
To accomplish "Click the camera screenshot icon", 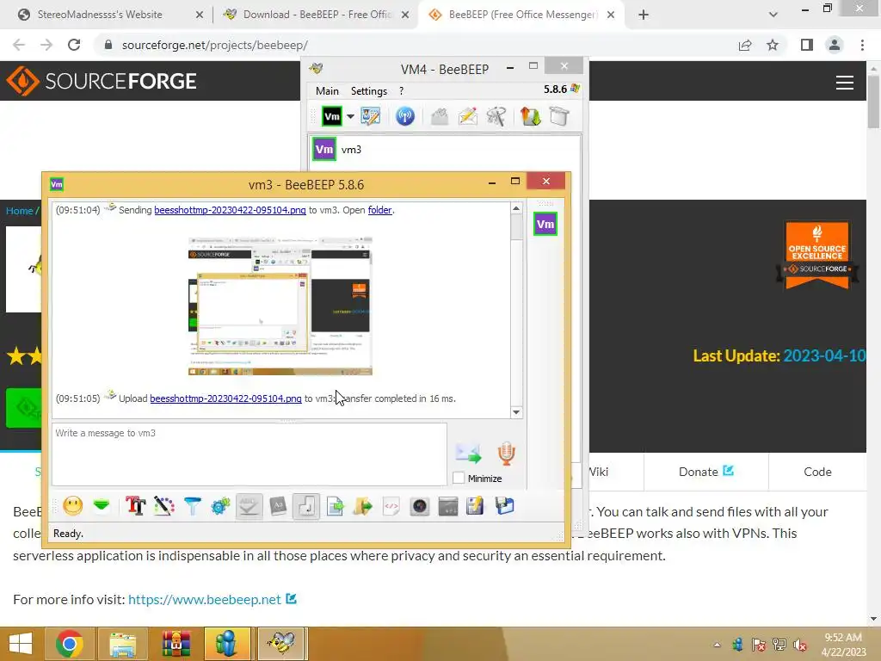I will (x=420, y=506).
